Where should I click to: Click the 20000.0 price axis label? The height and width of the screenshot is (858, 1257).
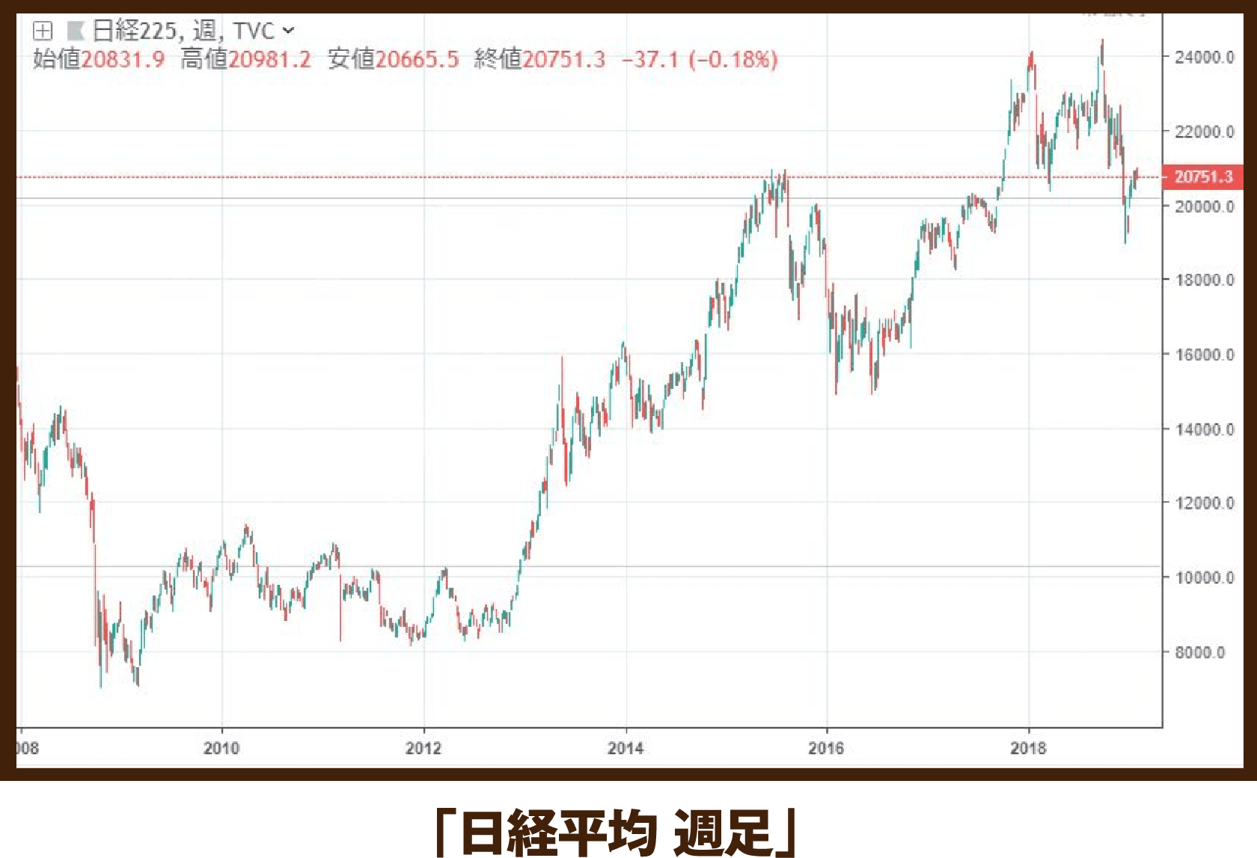1204,206
